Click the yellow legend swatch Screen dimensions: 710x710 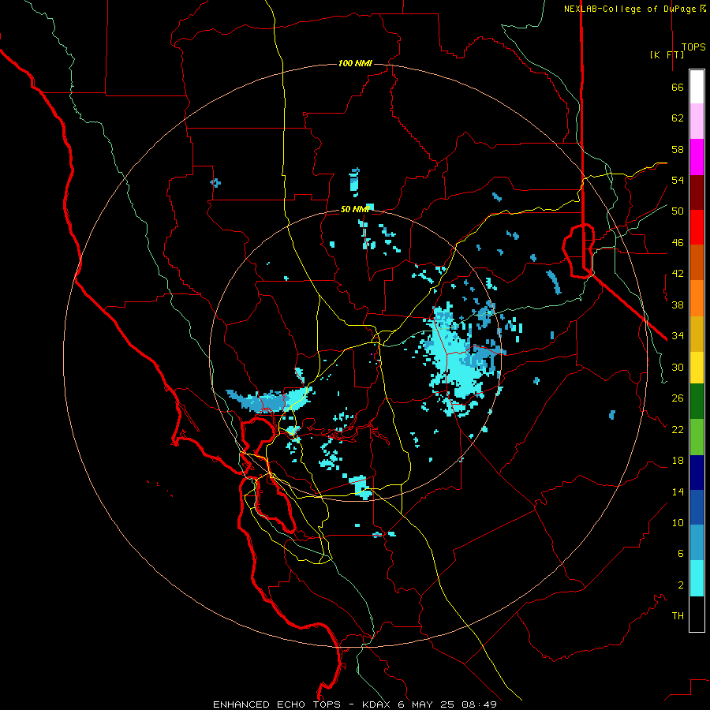pyautogui.click(x=697, y=368)
